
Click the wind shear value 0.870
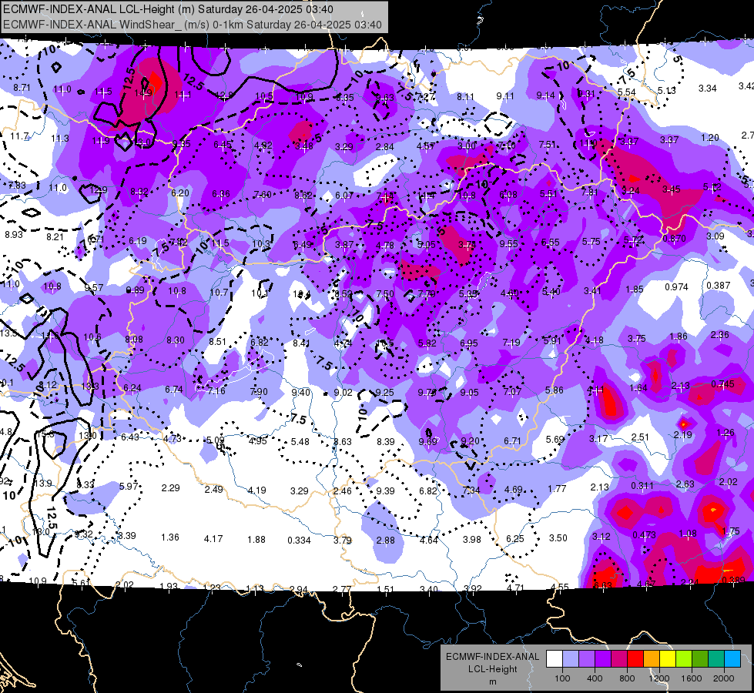674,239
